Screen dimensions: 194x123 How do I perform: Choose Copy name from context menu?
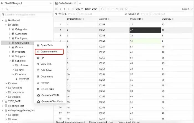pos(50,76)
